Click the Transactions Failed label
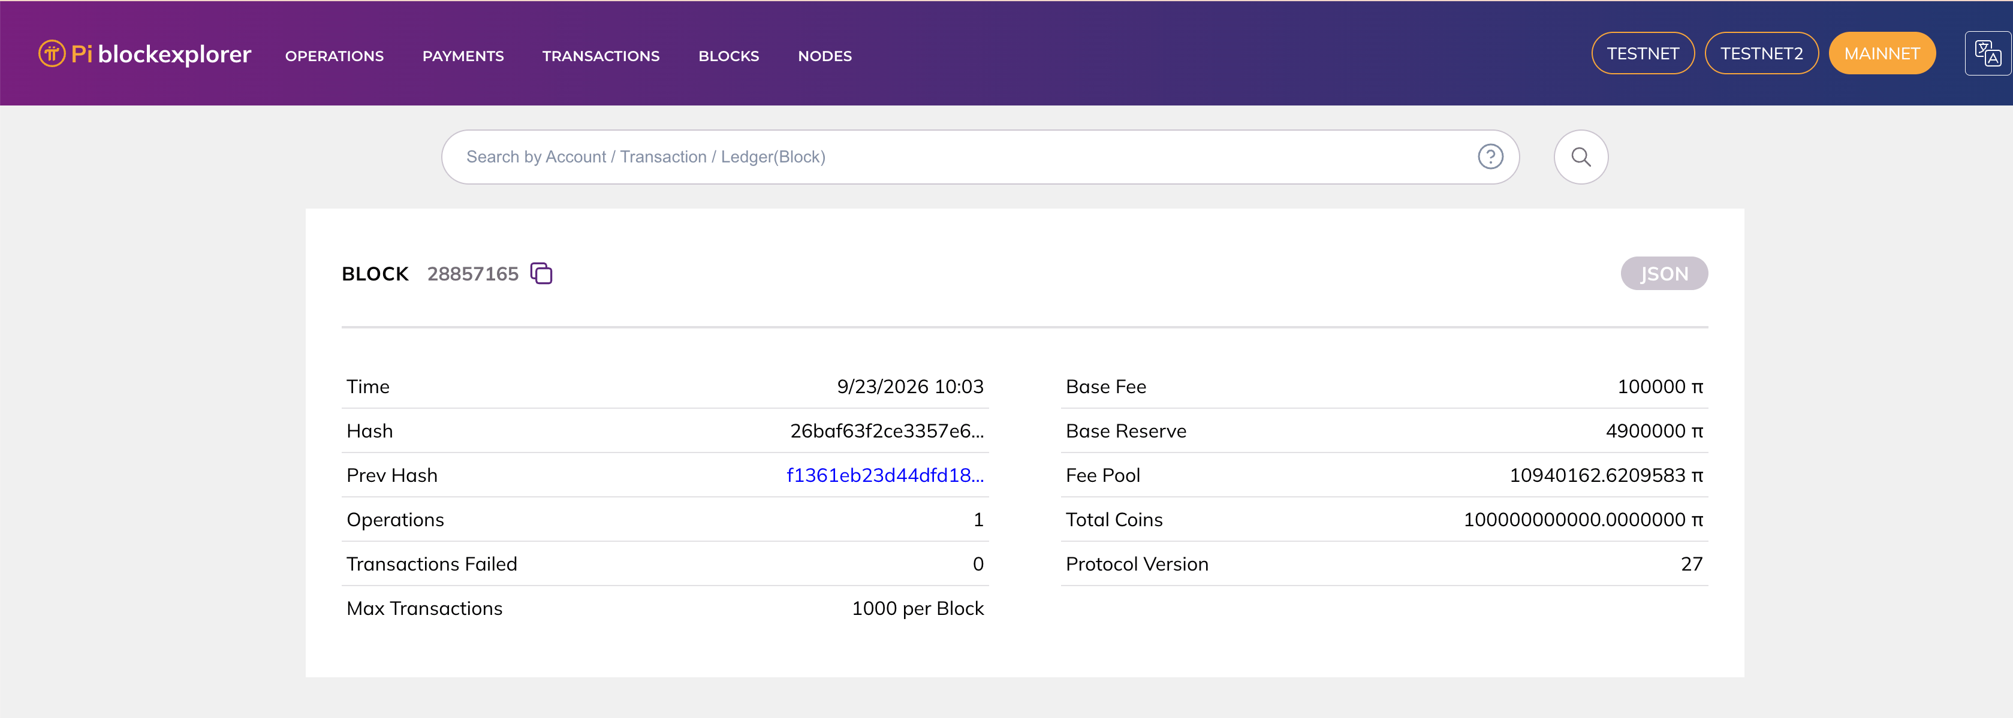The image size is (2013, 718). pyautogui.click(x=432, y=564)
